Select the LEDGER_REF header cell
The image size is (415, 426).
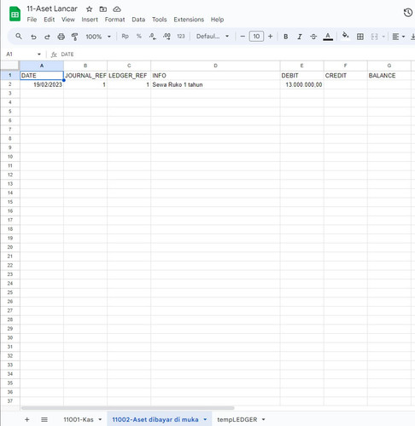129,76
